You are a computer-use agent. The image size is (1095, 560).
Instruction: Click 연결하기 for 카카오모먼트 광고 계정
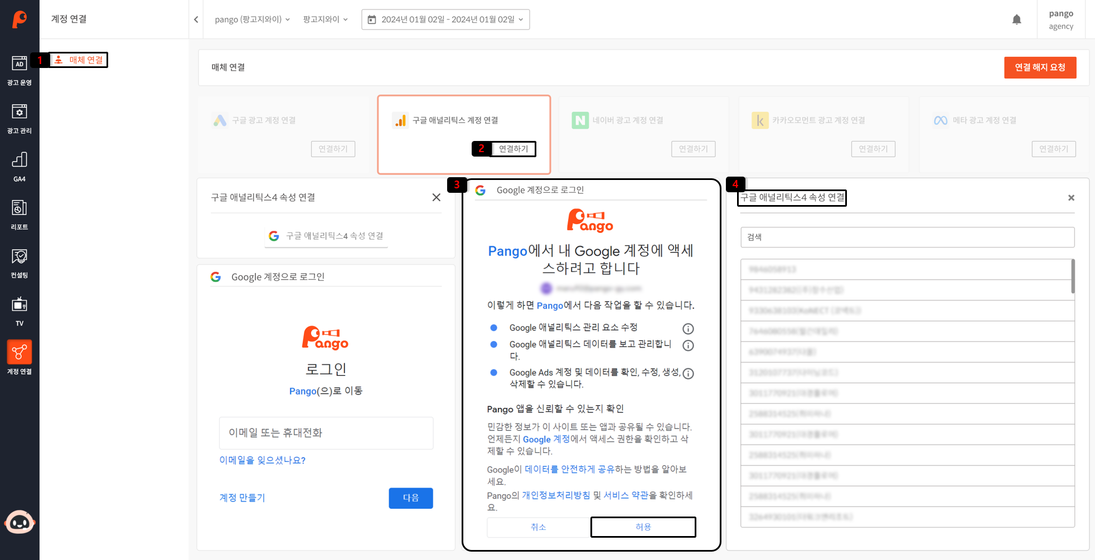point(873,149)
